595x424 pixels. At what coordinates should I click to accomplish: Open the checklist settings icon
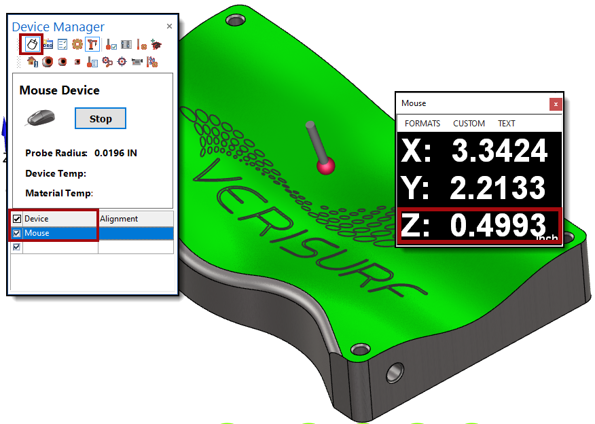click(62, 45)
